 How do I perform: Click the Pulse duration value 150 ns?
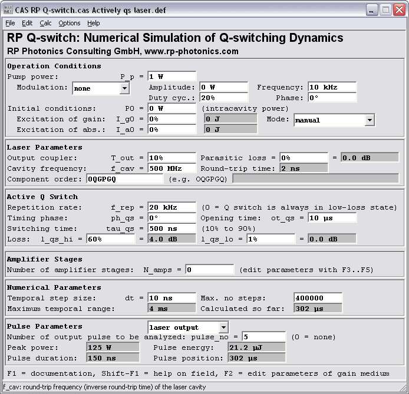(113, 358)
